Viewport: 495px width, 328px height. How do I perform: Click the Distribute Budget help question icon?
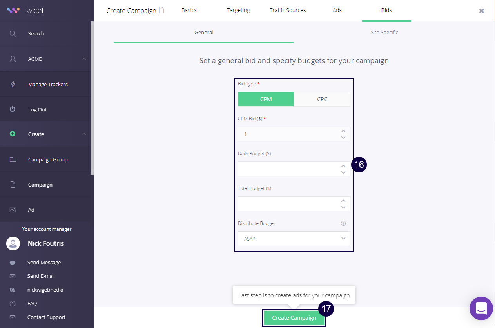pyautogui.click(x=343, y=223)
